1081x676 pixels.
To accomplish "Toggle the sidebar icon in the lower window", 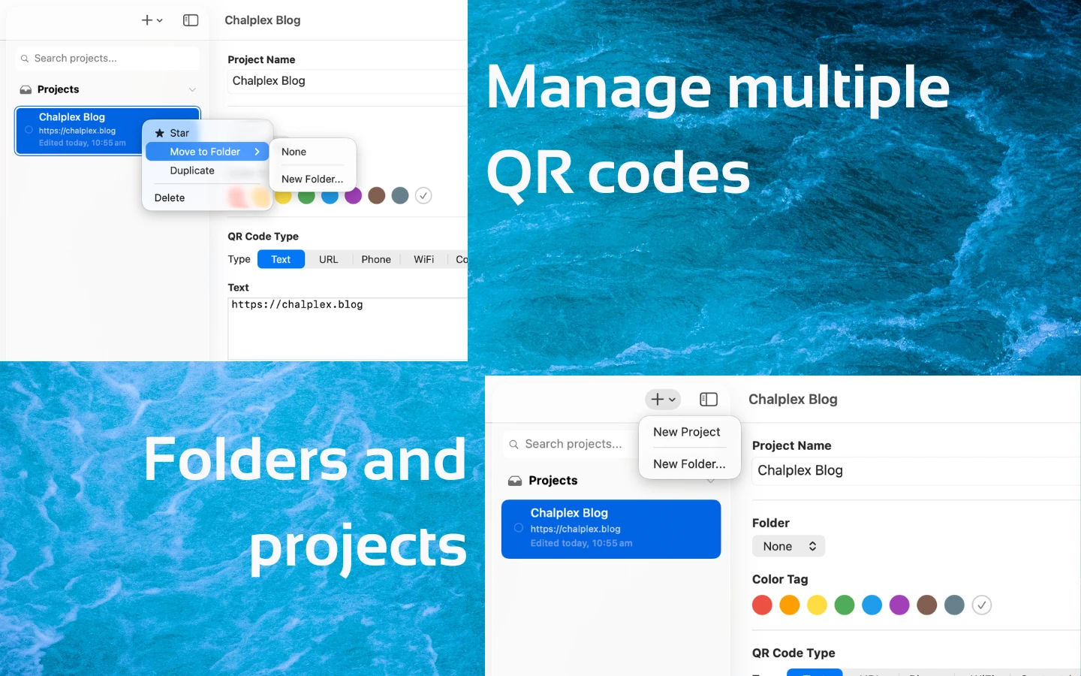I will tap(708, 400).
